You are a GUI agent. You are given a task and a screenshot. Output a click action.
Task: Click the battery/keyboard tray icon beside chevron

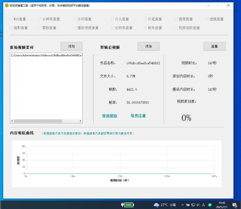click(188, 205)
